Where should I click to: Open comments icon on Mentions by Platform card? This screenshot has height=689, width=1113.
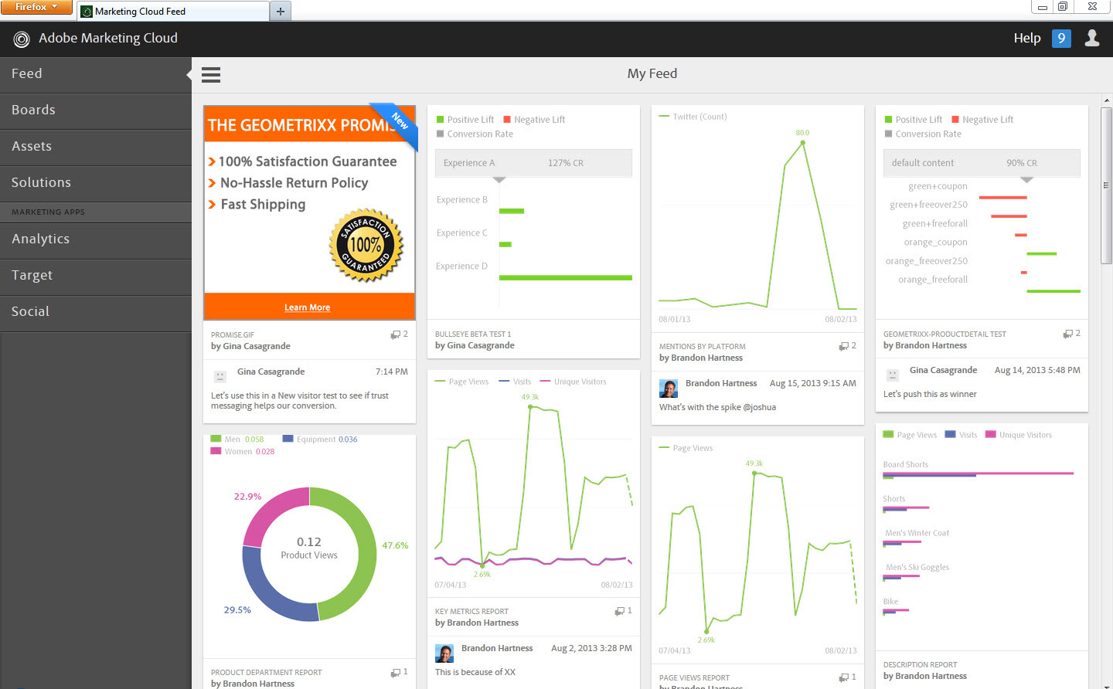[844, 346]
